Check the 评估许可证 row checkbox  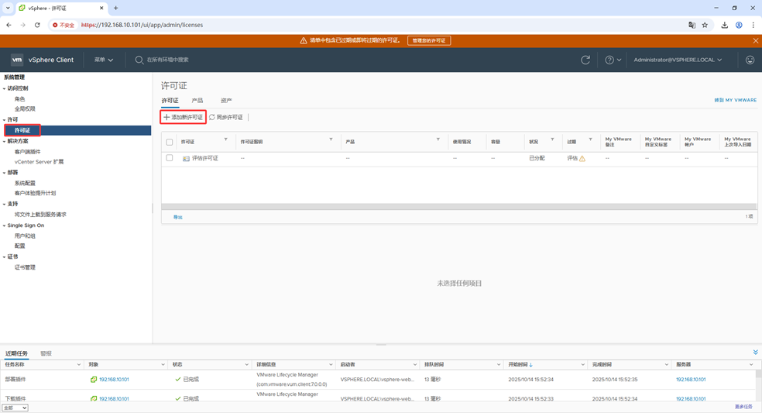(170, 158)
